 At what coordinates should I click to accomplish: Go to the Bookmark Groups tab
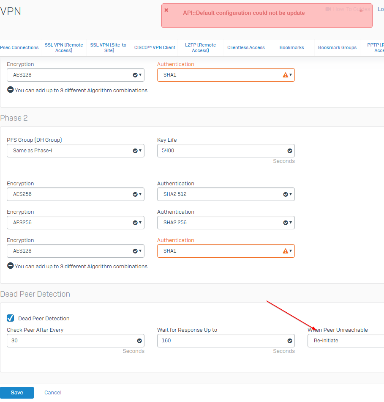[x=337, y=48]
